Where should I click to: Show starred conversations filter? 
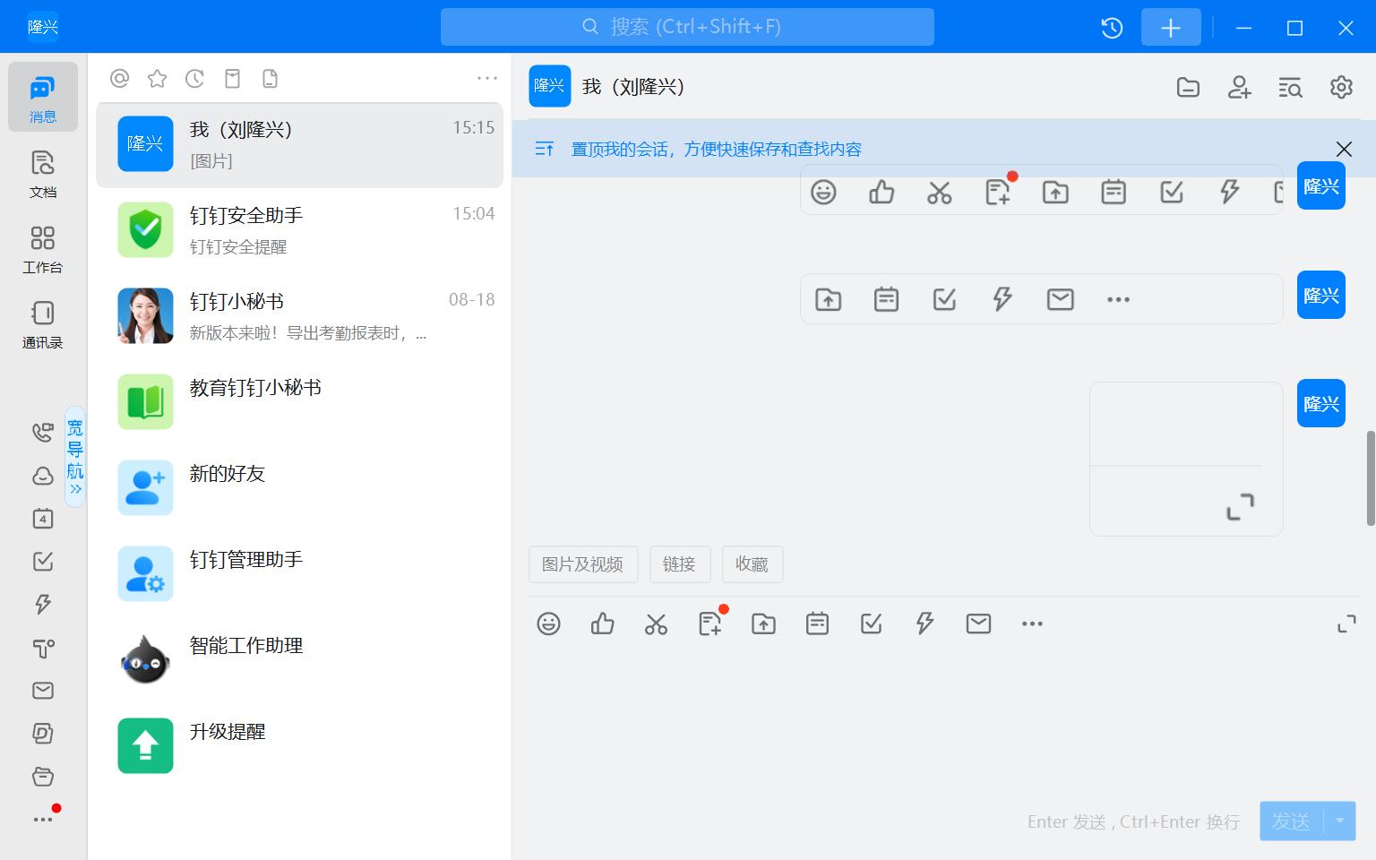pyautogui.click(x=157, y=79)
